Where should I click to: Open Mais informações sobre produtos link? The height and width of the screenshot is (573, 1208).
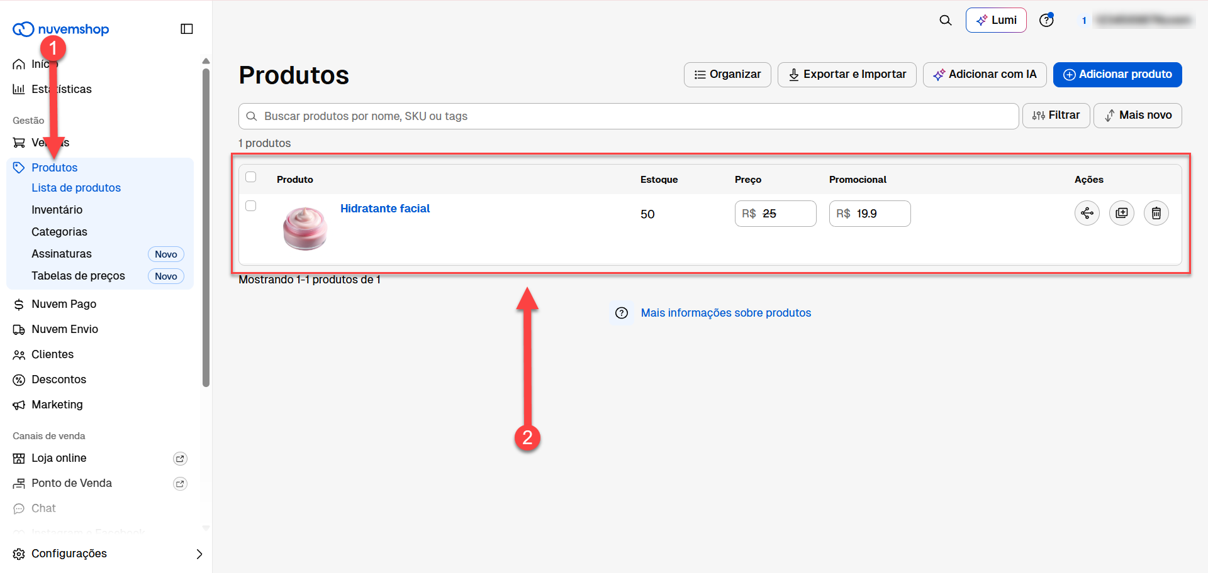[726, 313]
